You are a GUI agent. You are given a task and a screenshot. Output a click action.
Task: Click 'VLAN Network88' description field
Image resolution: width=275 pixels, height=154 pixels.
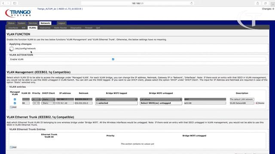point(242,103)
